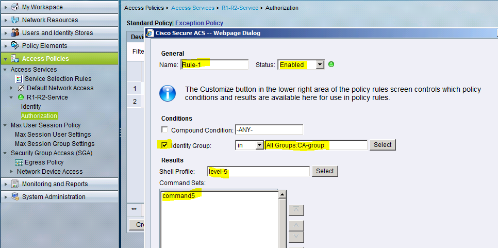Collapse Security Group Access (SGA) node

5,153
